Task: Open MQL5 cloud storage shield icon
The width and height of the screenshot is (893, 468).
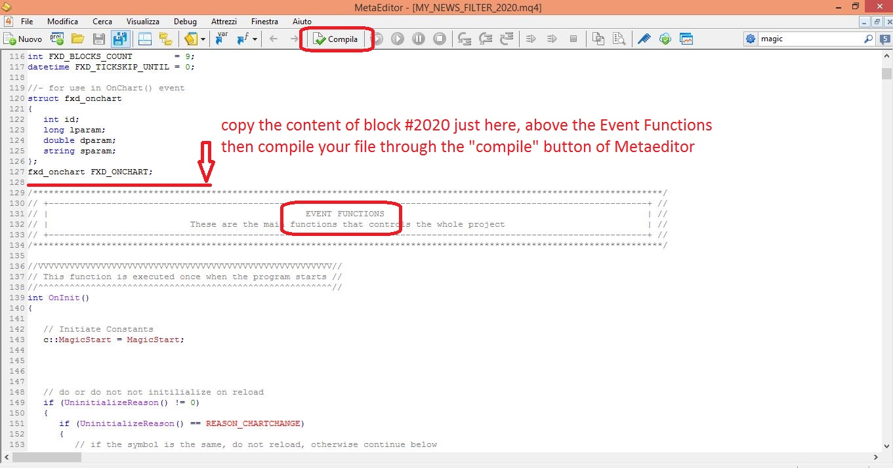Action: [x=665, y=39]
